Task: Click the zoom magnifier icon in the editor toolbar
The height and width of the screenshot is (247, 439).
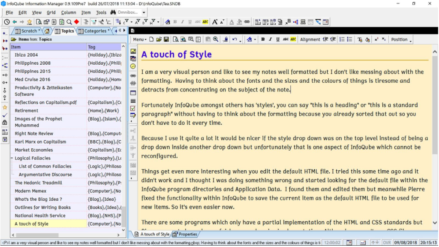Action: (x=216, y=39)
